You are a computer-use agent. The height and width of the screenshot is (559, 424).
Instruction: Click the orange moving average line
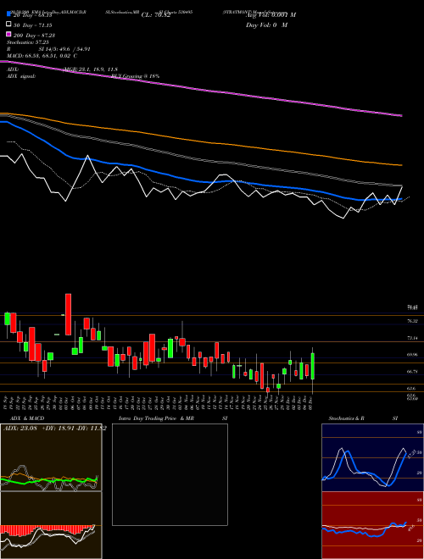(201, 142)
